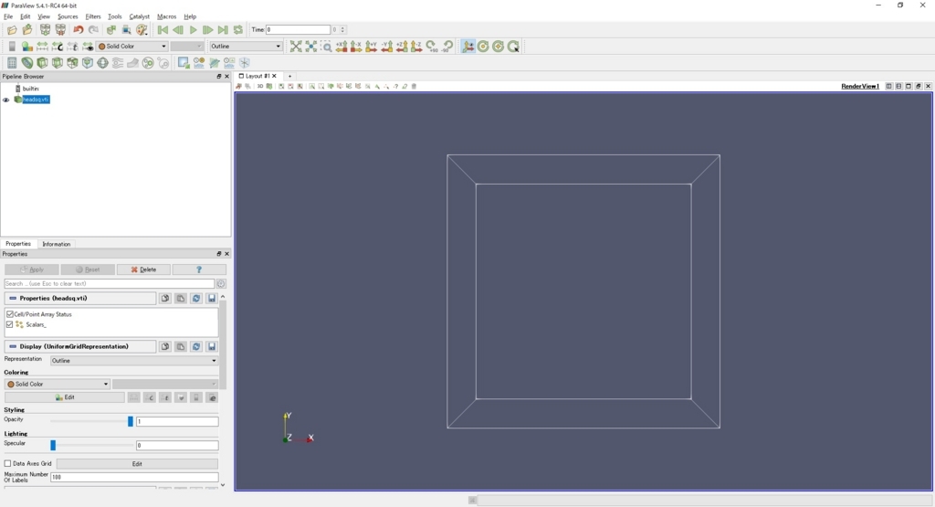Select the Layout #1 tab
This screenshot has width=935, height=507.
[257, 77]
